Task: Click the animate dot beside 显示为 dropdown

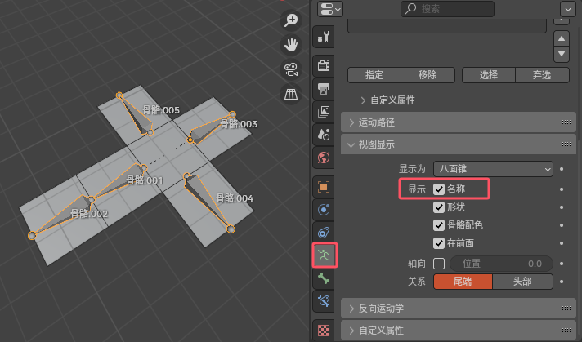Action: tap(562, 169)
